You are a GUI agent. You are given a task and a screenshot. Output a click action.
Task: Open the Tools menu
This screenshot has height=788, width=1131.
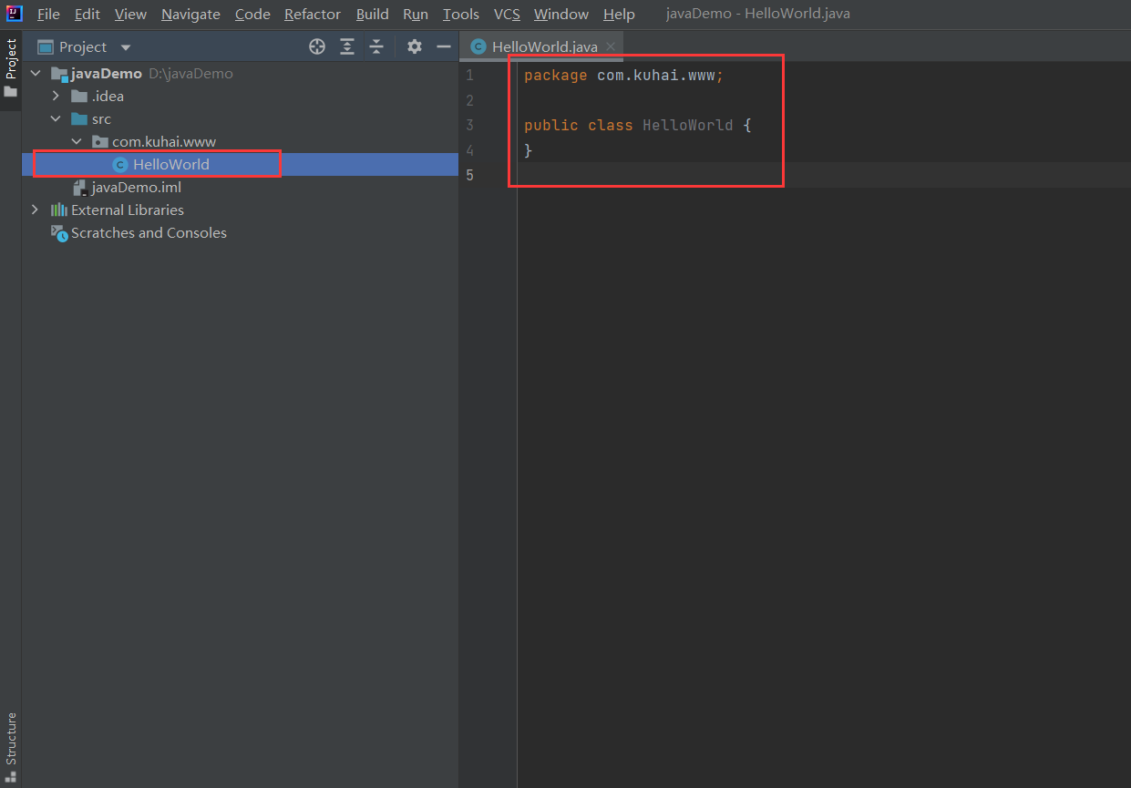point(461,15)
